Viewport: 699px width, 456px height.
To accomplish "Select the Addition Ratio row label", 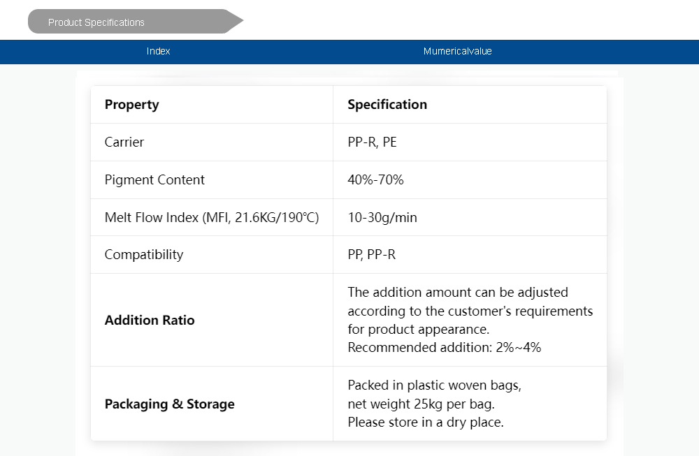I will pyautogui.click(x=150, y=321).
